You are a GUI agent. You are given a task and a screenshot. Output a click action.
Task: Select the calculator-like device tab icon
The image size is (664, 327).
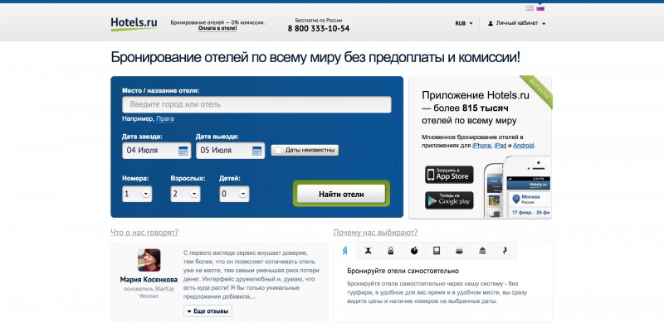pyautogui.click(x=437, y=251)
